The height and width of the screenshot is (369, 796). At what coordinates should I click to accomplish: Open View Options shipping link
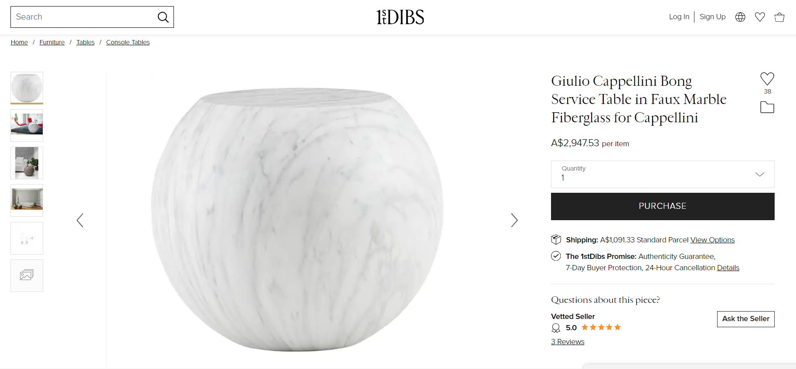coord(712,240)
